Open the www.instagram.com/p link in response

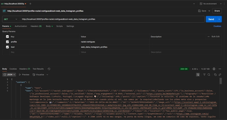(193, 114)
